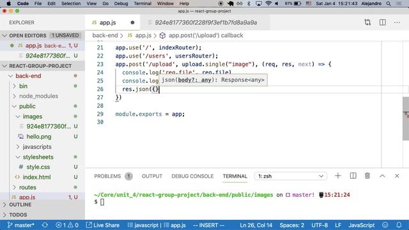Switch to the PROBLEMS tab
The image size is (409, 230).
pos(107,176)
